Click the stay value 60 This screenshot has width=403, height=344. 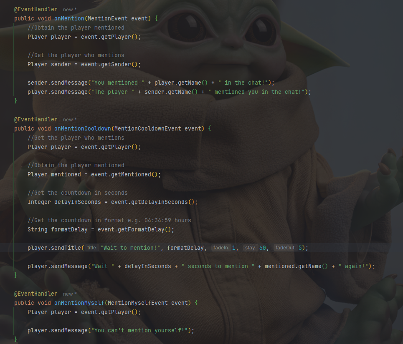click(x=263, y=248)
